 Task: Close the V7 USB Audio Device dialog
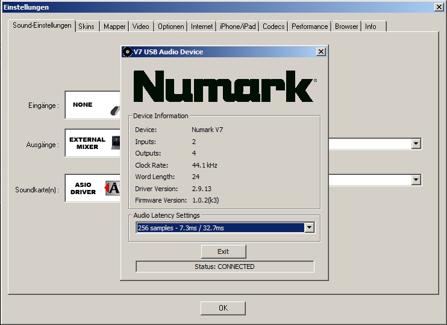tap(321, 52)
